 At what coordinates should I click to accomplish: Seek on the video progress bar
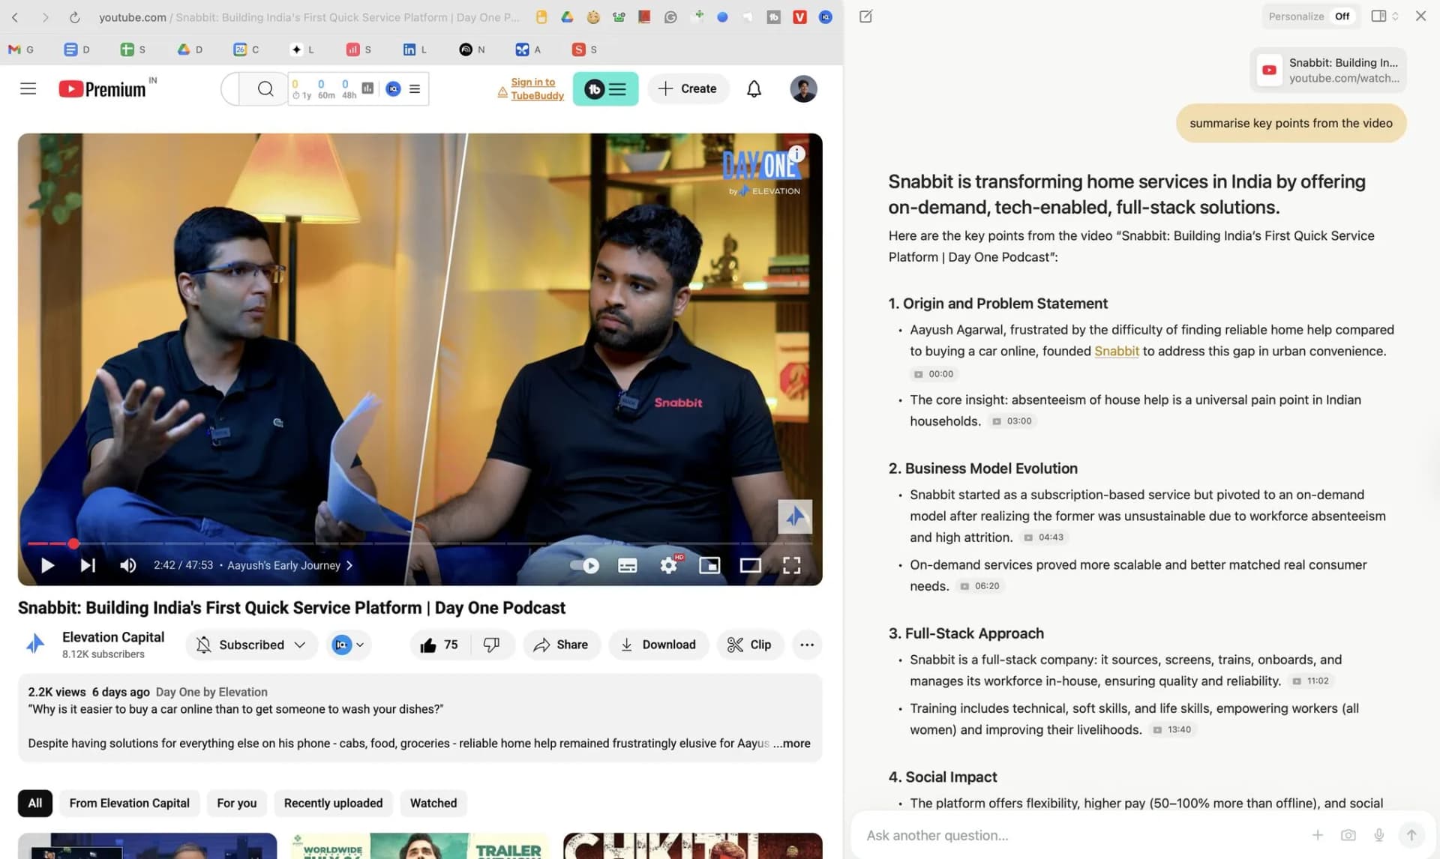[x=420, y=543]
